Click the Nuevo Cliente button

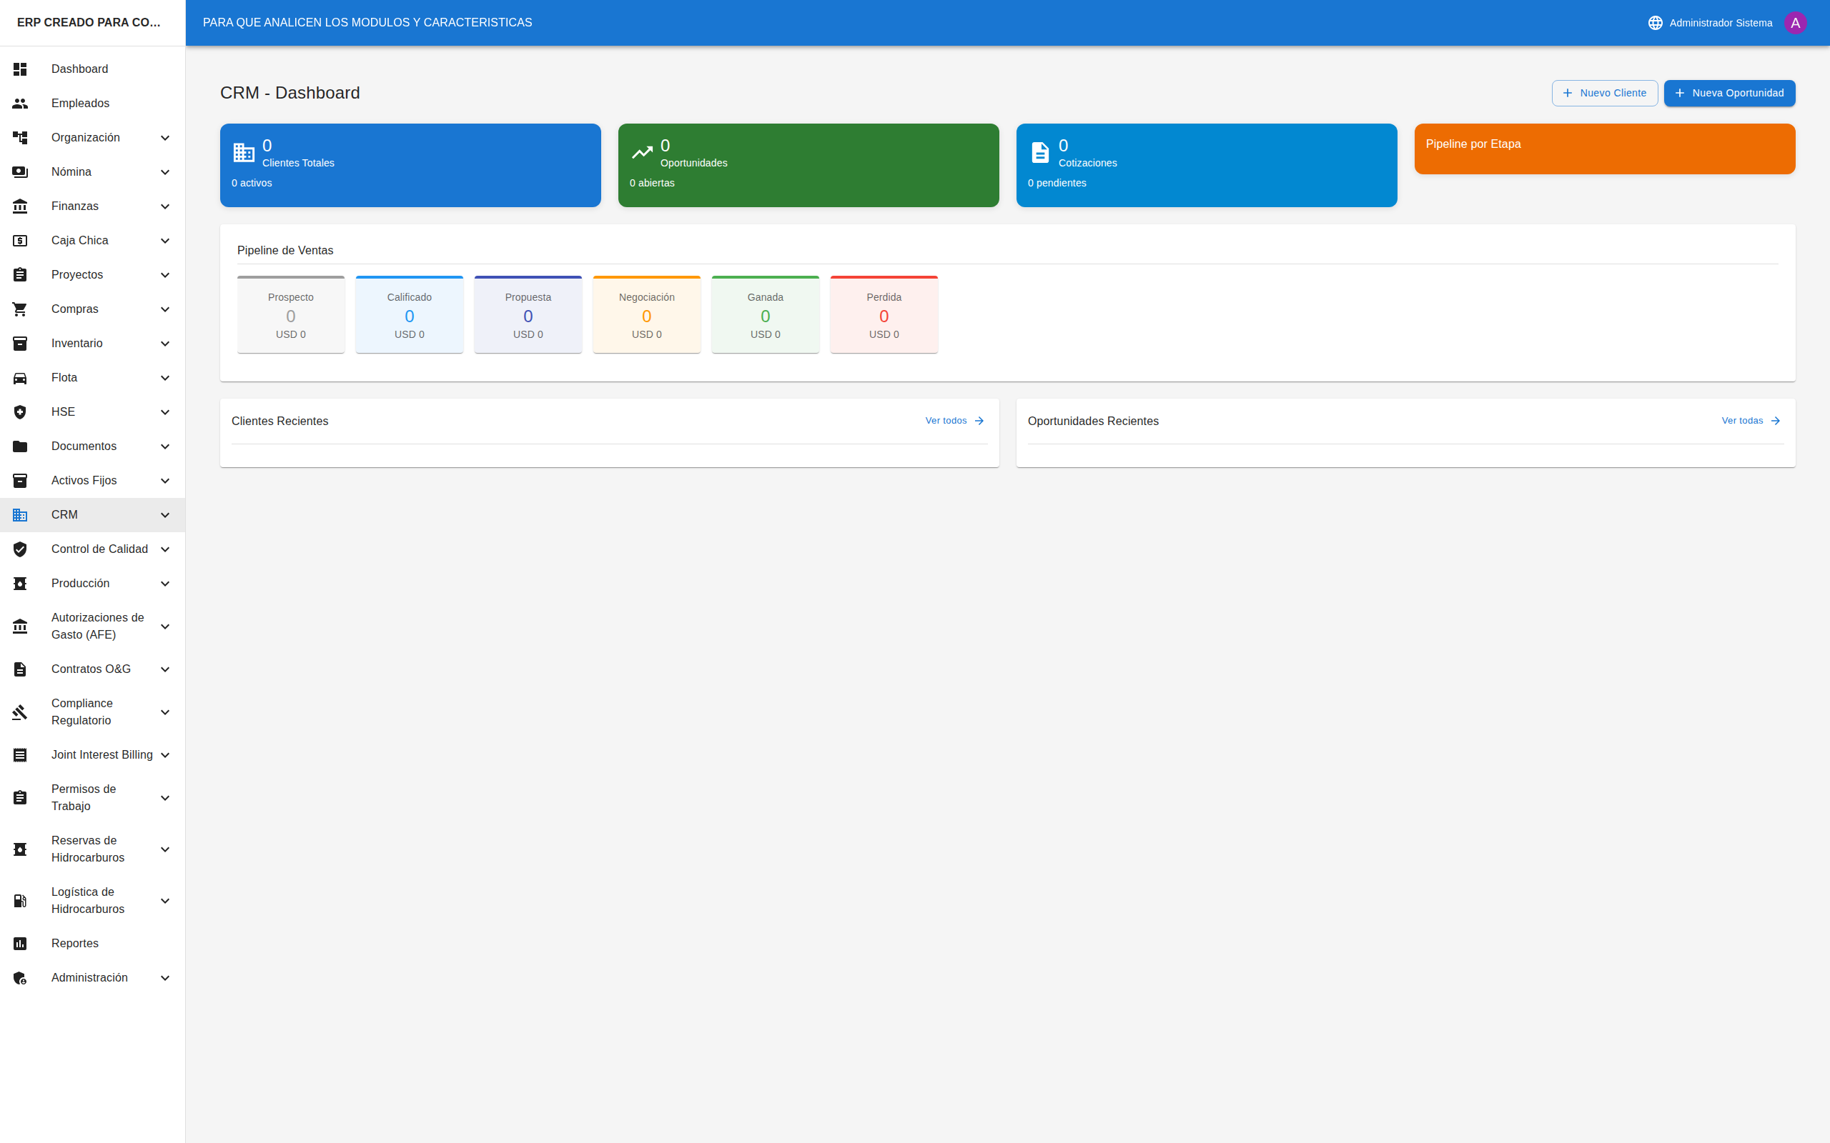coord(1605,93)
